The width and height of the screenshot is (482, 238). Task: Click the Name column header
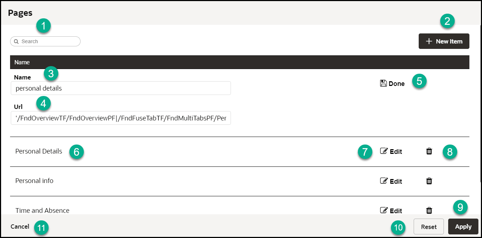(x=22, y=62)
